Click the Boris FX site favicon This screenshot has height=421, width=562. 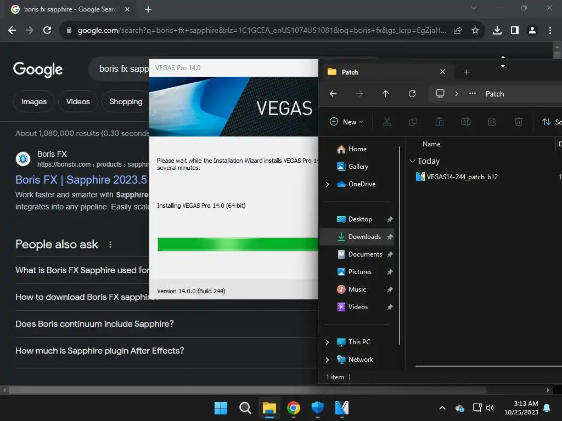(x=23, y=158)
